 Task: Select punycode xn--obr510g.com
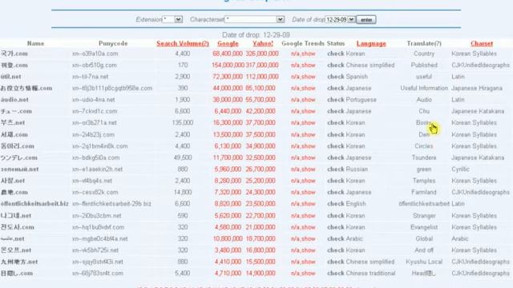click(95, 65)
